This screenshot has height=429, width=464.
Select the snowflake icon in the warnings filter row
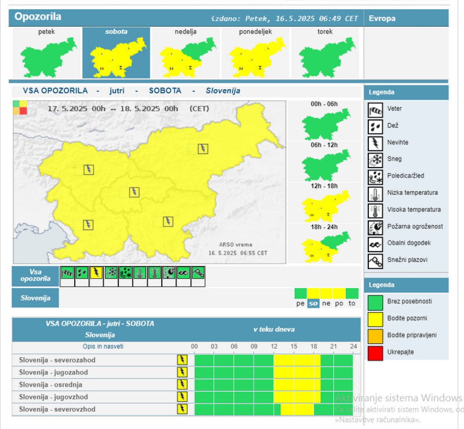[111, 273]
